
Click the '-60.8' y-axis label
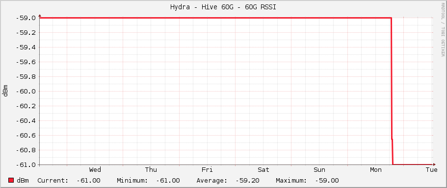pyautogui.click(x=26, y=150)
